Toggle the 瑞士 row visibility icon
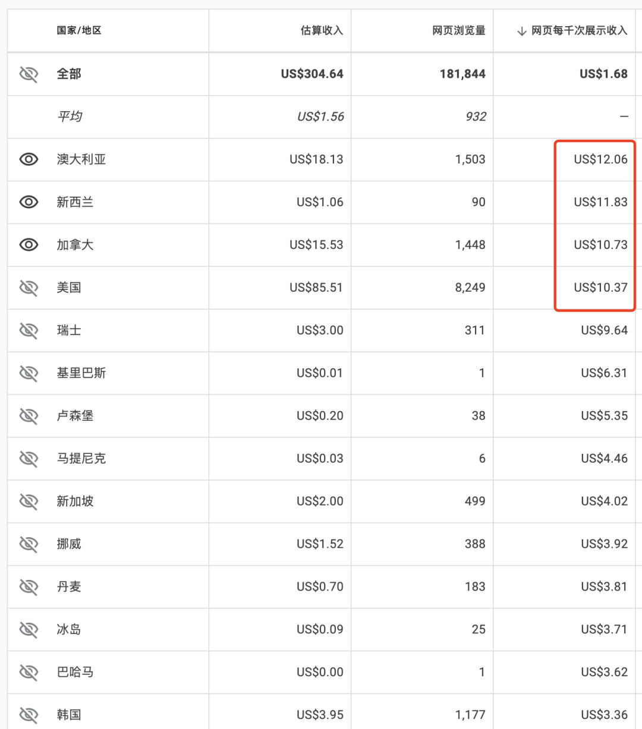The image size is (642, 729). (29, 330)
